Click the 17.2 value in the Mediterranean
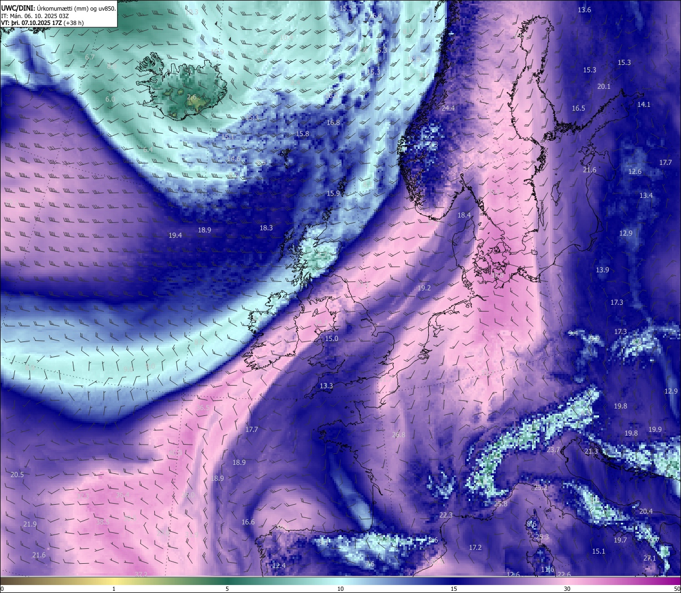 [475, 547]
